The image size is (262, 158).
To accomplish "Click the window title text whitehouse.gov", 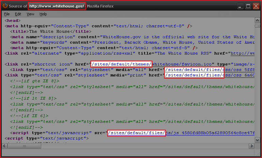I will coord(57,6).
